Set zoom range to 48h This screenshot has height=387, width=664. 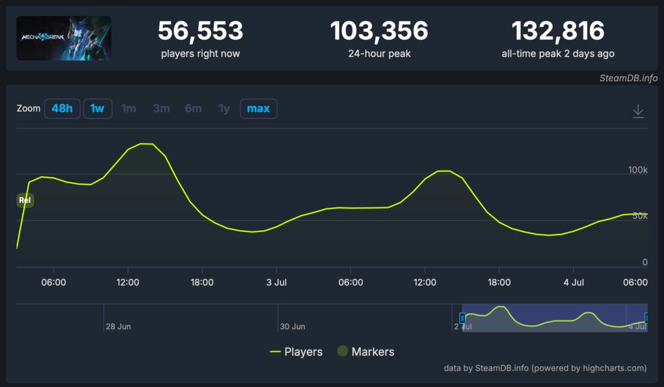click(62, 108)
